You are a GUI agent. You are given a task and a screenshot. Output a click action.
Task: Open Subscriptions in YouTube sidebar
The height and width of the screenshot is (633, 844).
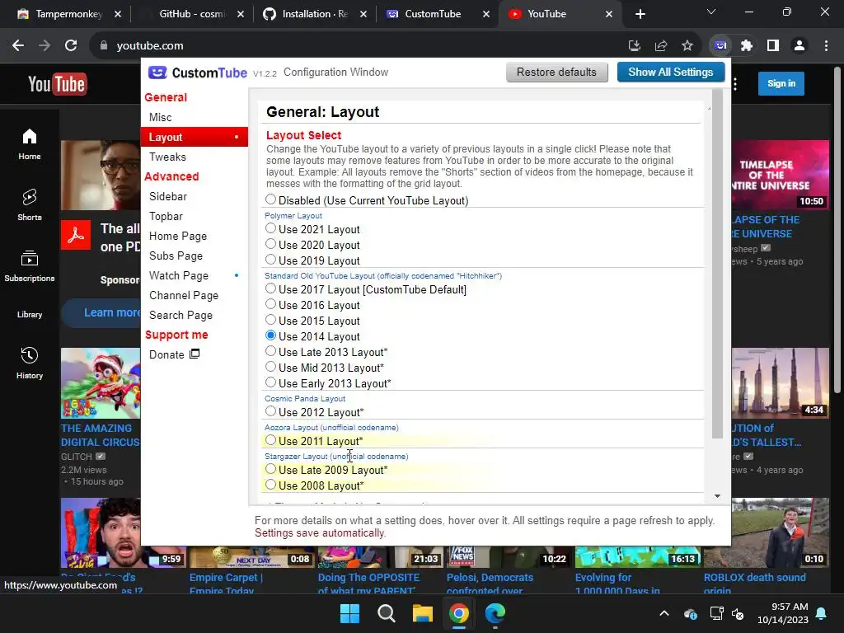click(30, 266)
